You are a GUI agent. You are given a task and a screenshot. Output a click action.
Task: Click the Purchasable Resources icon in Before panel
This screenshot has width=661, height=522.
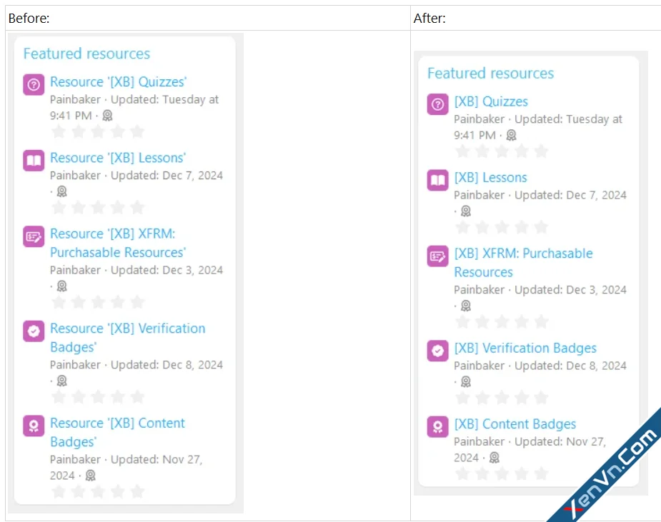[34, 236]
